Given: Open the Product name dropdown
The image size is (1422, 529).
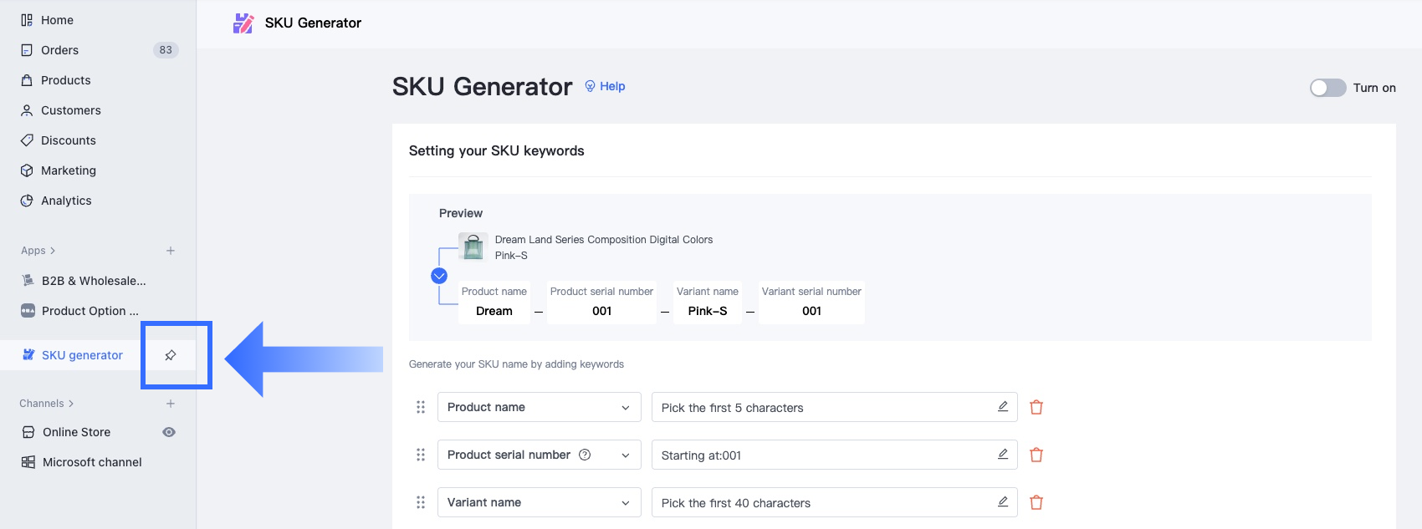Looking at the screenshot, I should [x=539, y=408].
